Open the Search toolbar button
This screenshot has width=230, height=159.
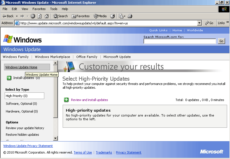[x=60, y=16]
